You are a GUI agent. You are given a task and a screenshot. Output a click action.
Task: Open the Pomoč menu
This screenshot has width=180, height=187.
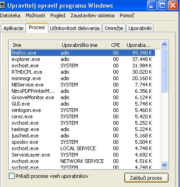click(x=127, y=15)
